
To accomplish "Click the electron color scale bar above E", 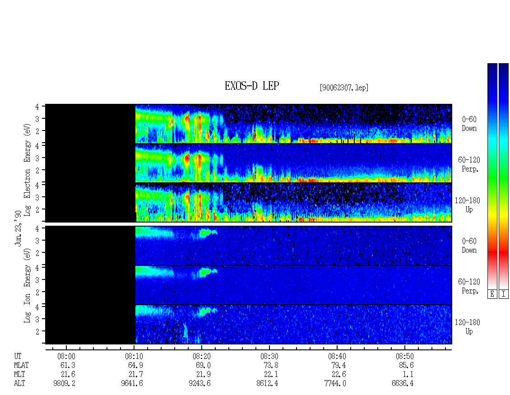I will (x=492, y=176).
